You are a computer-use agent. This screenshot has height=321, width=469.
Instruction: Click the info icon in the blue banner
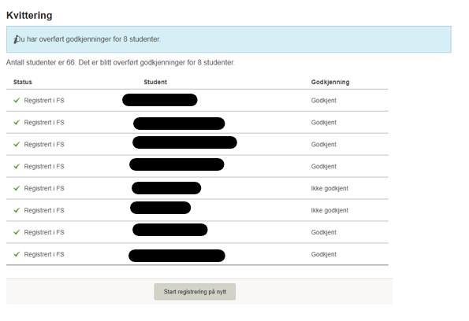coord(16,39)
